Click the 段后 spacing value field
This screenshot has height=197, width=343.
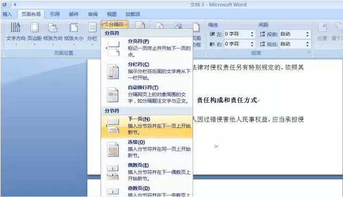[x=292, y=44]
